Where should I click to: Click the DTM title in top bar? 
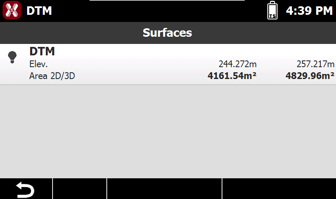pos(39,11)
